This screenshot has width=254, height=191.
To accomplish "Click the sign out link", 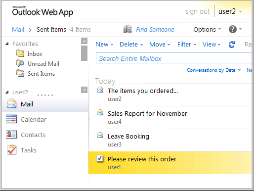I will tap(197, 11).
